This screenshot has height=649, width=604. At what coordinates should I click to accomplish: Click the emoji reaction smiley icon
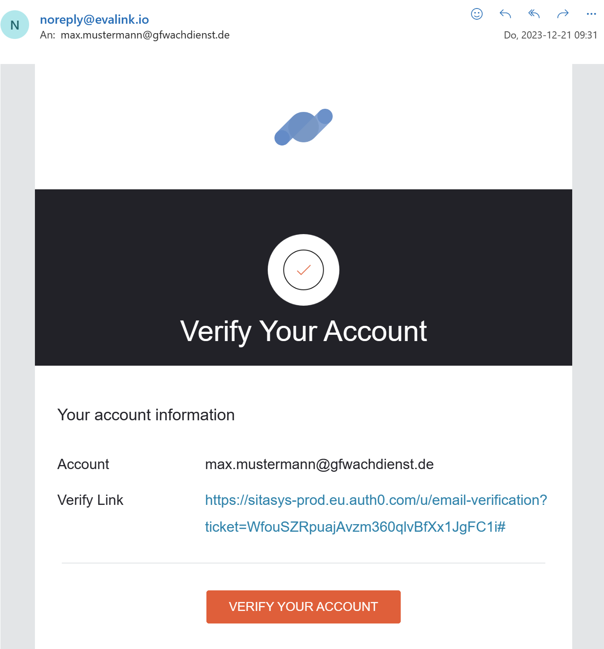[x=477, y=14]
